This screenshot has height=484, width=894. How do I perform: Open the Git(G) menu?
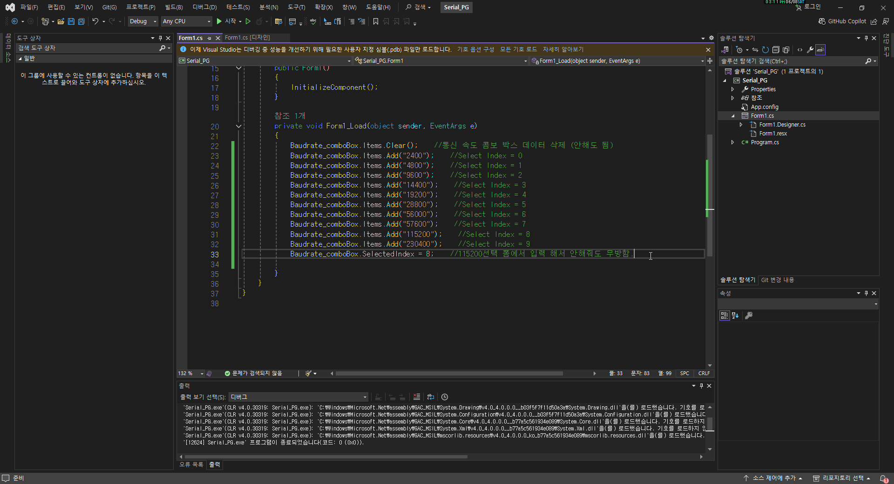tap(109, 7)
